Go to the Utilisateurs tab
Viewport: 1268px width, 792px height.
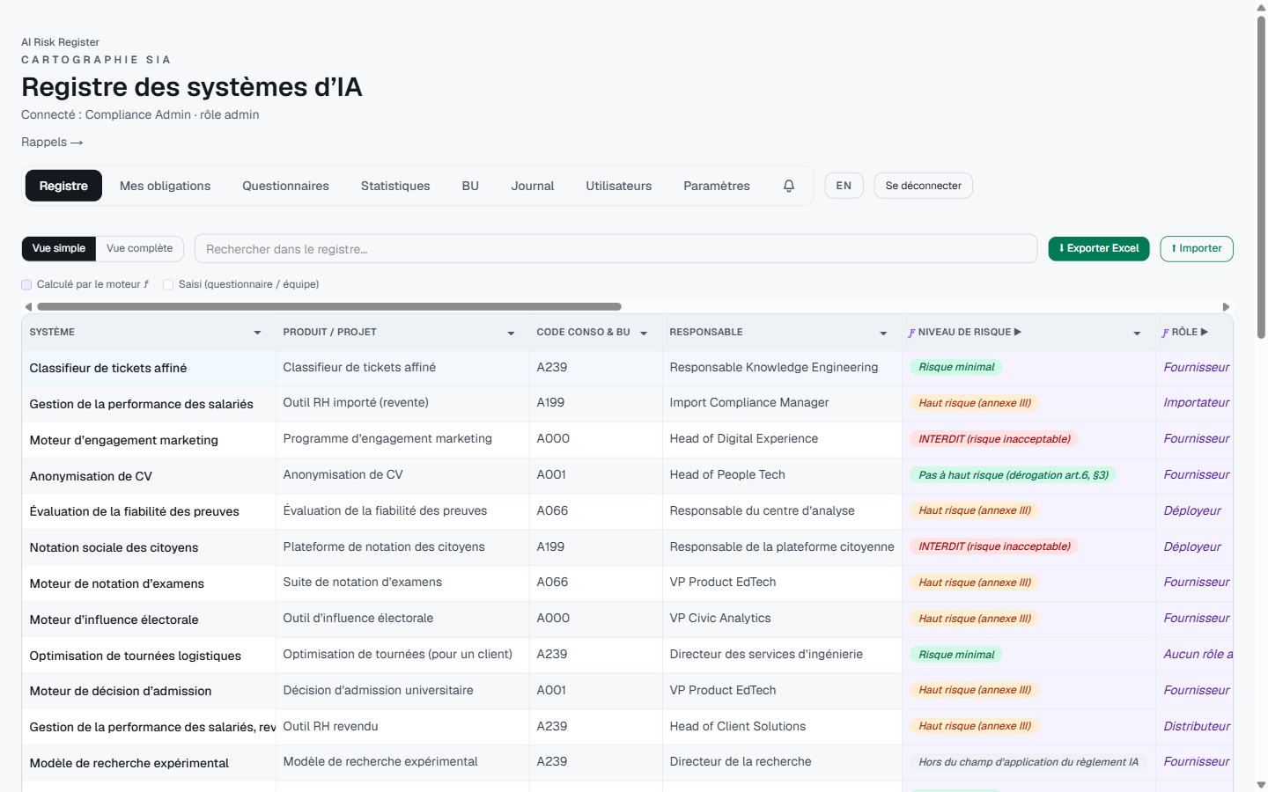[619, 186]
